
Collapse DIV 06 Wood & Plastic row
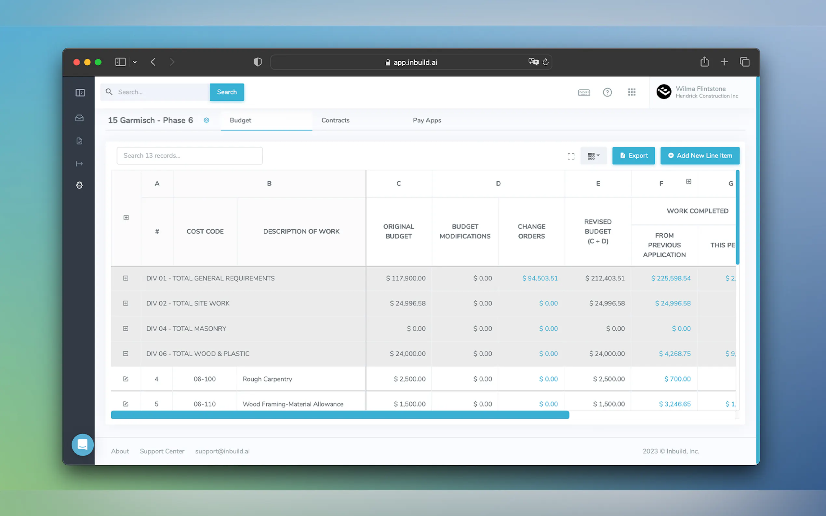pos(126,354)
